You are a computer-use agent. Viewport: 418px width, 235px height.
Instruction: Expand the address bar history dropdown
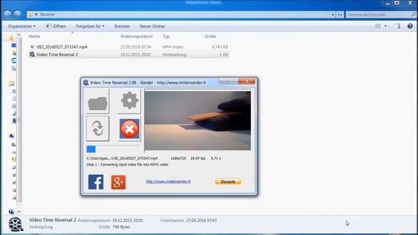click(332, 14)
